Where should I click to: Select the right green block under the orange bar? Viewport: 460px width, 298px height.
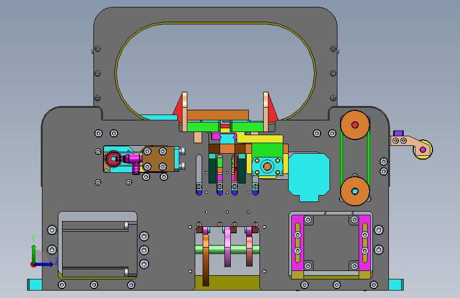coord(247,127)
